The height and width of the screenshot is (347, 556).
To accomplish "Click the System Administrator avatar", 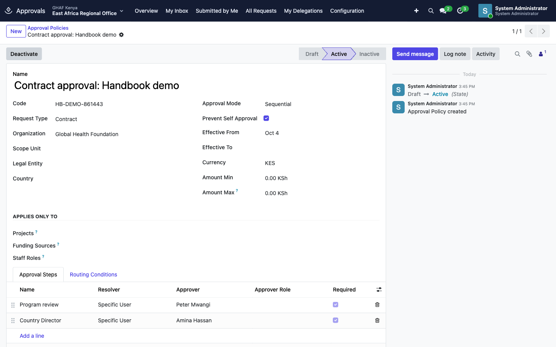I will coord(485,11).
